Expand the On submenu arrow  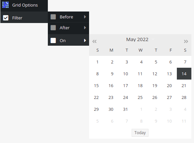[x=85, y=40]
